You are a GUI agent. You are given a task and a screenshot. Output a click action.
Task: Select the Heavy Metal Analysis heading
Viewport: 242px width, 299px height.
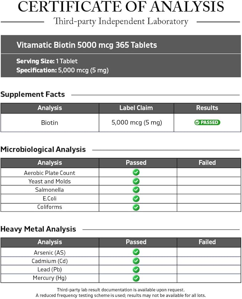pyautogui.click(x=38, y=229)
